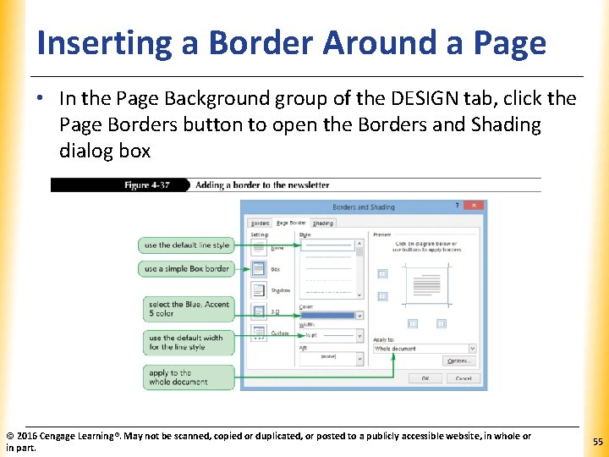Toggle the right border button in Preview
The image size is (609, 457).
(442, 323)
